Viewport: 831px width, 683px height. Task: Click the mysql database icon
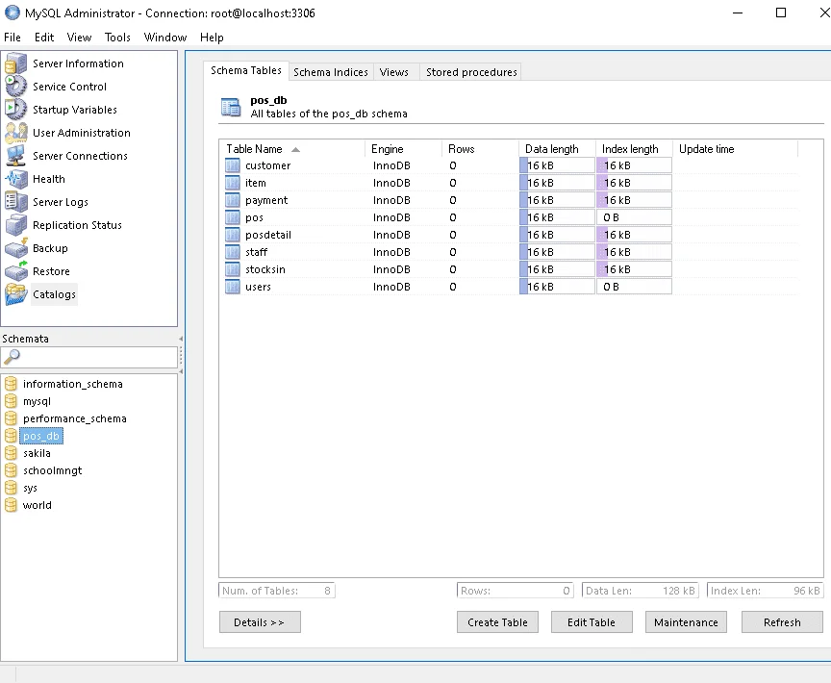[x=11, y=401]
